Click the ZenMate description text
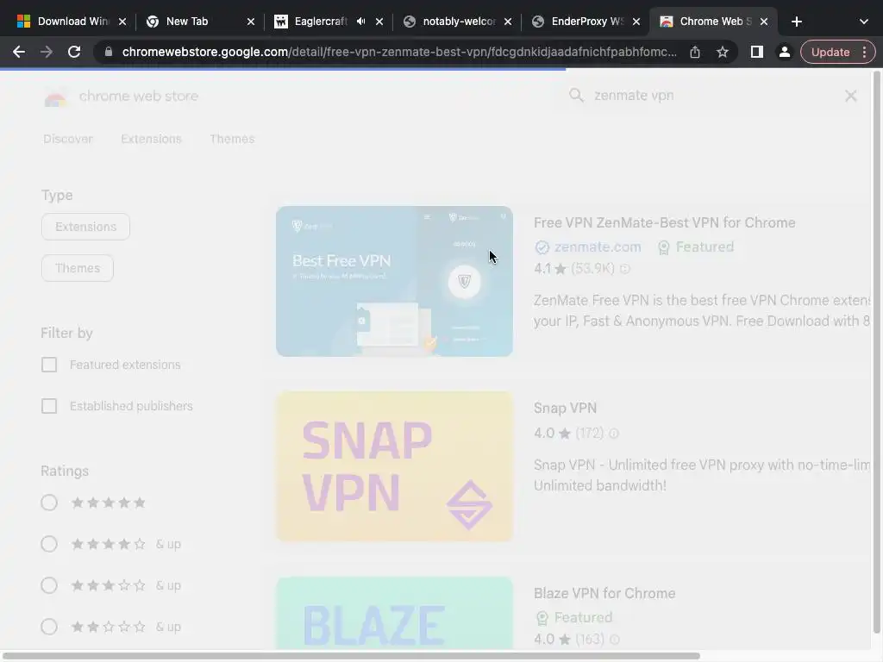This screenshot has width=883, height=662. tap(702, 310)
